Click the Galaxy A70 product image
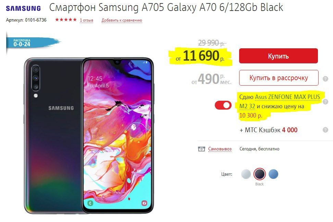This screenshot has width=333, height=222. pyautogui.click(x=89, y=136)
